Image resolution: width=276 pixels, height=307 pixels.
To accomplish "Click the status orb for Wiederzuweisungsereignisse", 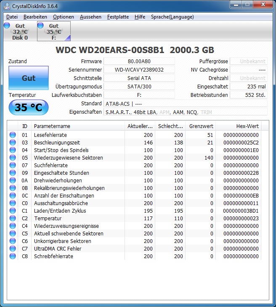I will point(13,226).
